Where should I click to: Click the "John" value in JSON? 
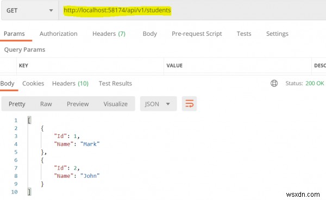click(90, 176)
